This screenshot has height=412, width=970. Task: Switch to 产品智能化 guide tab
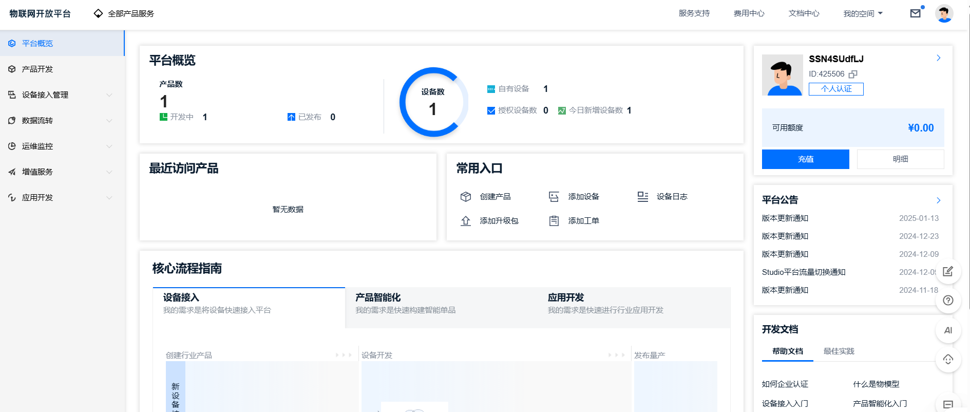pyautogui.click(x=442, y=308)
